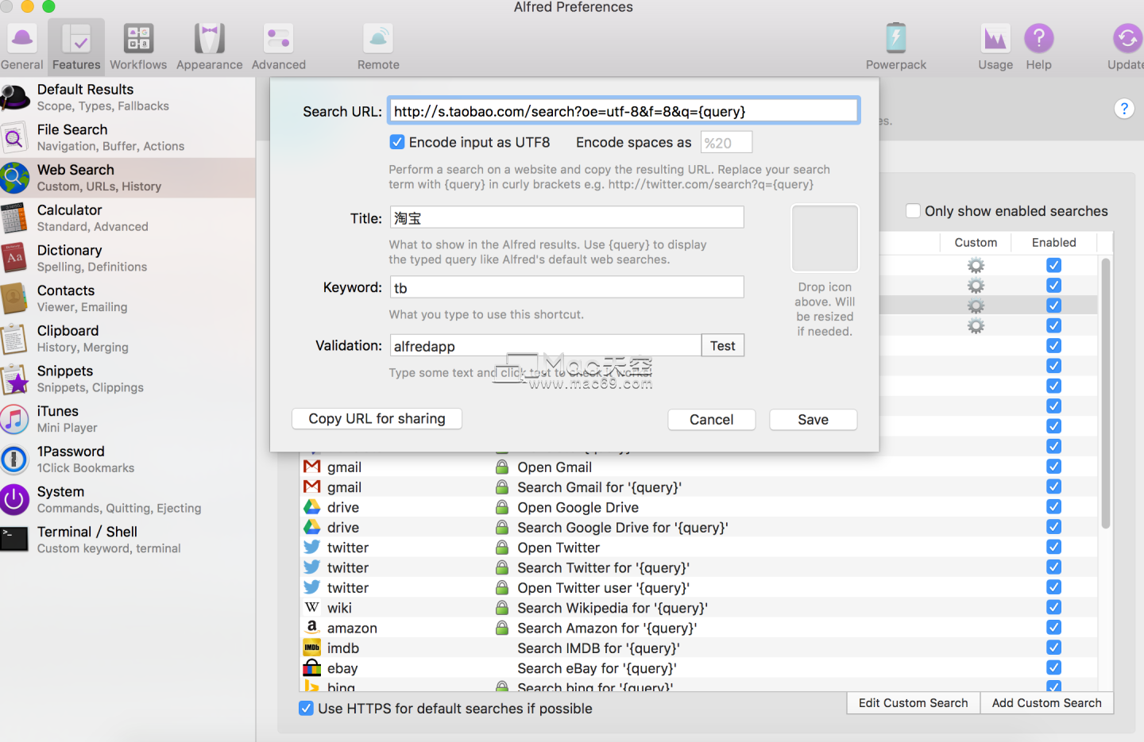The image size is (1144, 742).
Task: Save the custom search
Action: pyautogui.click(x=814, y=419)
